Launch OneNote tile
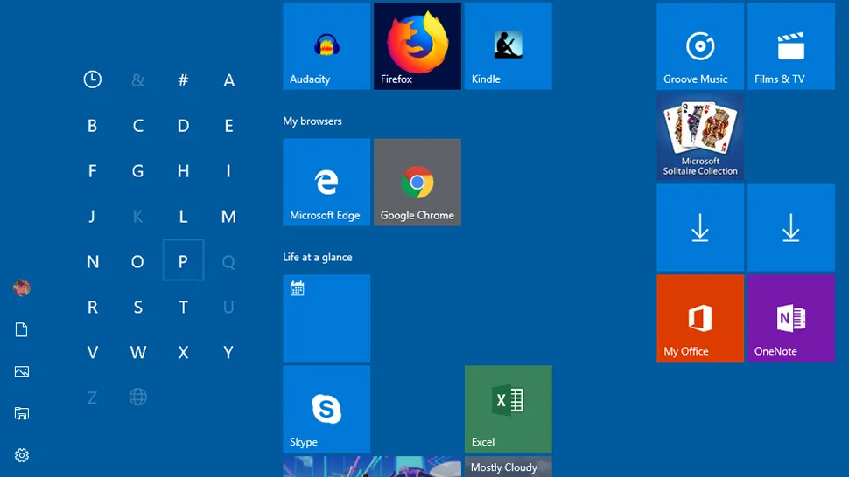 [790, 318]
